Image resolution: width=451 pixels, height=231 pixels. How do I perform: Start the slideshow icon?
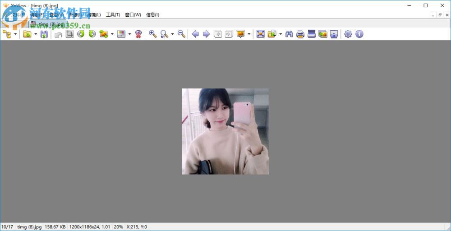(x=240, y=34)
